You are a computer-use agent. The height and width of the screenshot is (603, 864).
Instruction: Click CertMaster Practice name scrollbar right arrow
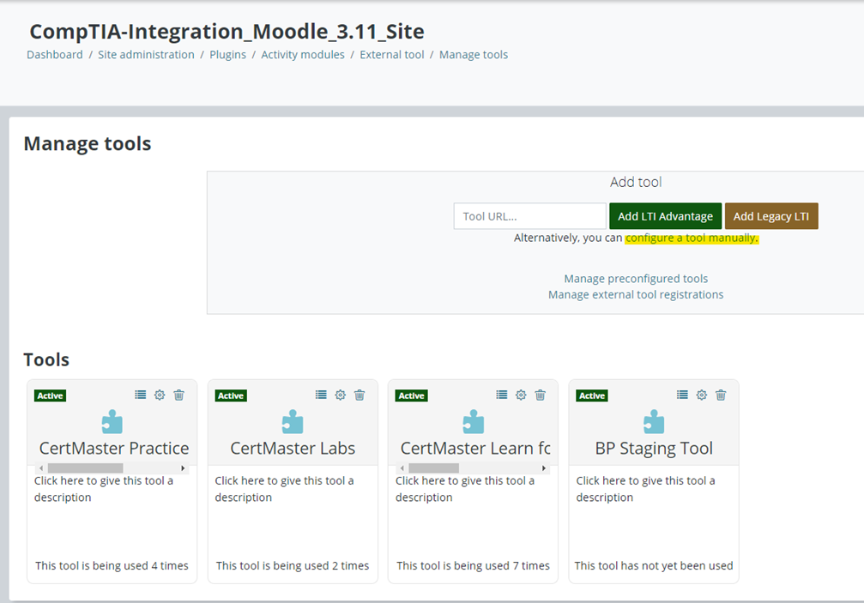[x=183, y=468]
